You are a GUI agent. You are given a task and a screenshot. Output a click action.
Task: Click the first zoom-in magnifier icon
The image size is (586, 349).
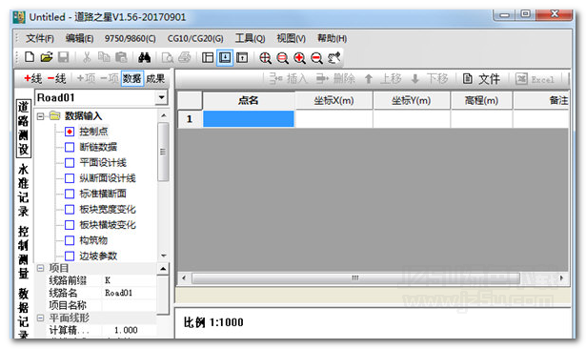(265, 57)
